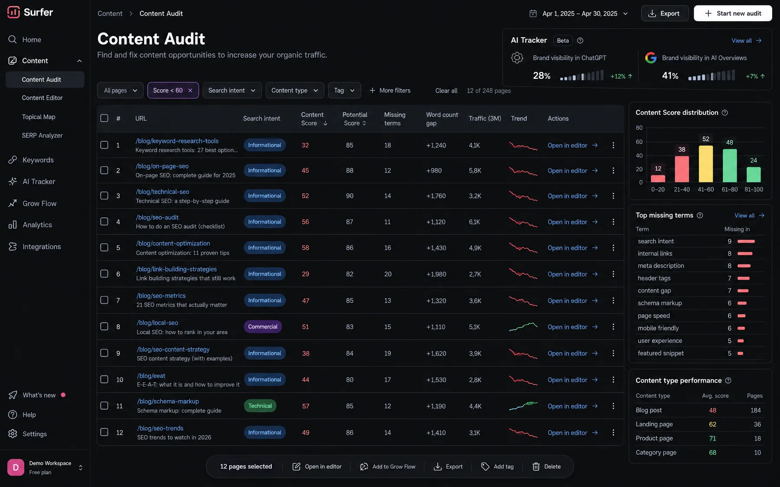Check the /blog/seo-audit row checkbox
This screenshot has width=780, height=487.
(104, 221)
